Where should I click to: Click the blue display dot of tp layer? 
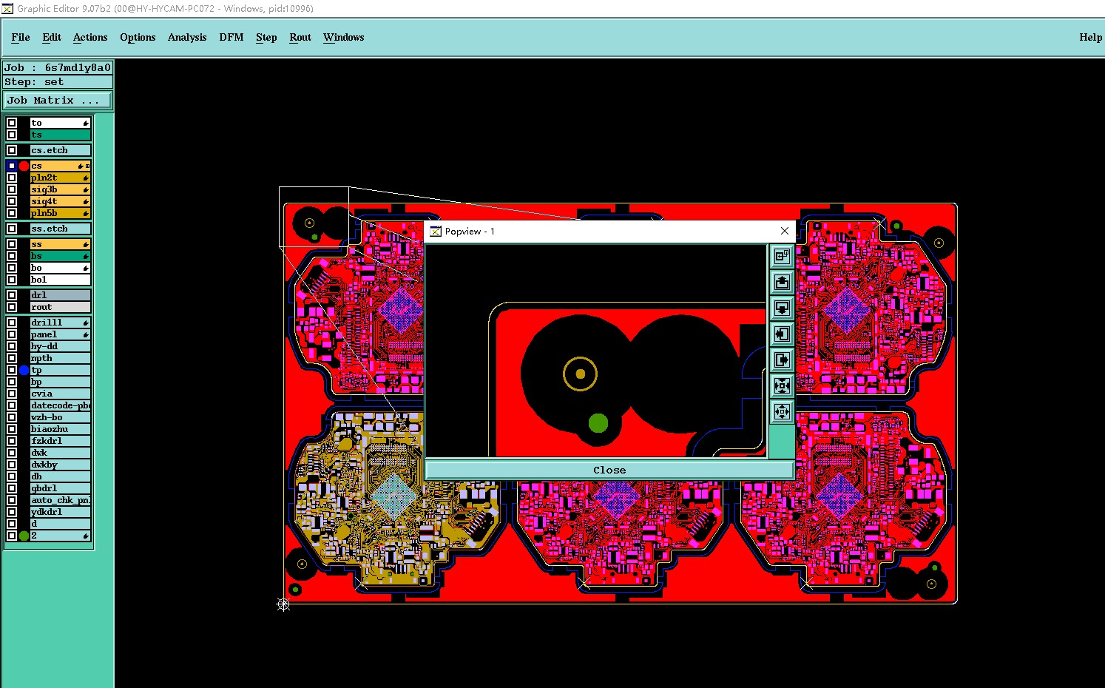(x=24, y=370)
